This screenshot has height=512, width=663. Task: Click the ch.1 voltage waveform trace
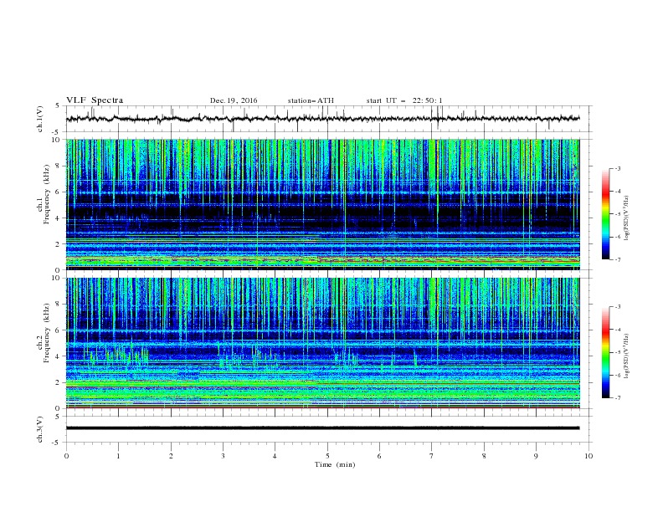[322, 119]
